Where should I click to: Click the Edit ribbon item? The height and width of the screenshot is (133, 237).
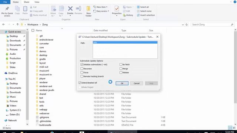[x=127, y=11]
